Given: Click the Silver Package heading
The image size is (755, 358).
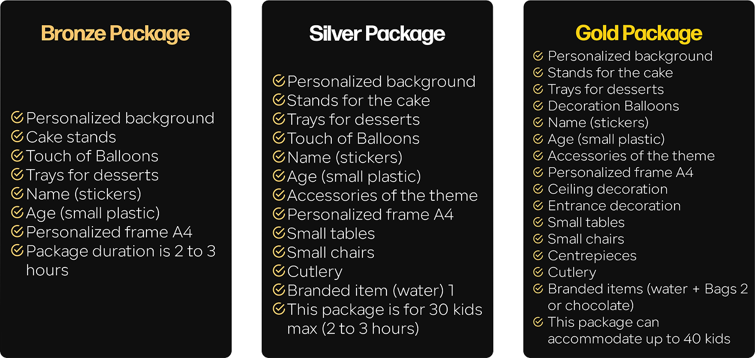Looking at the screenshot, I should pos(377,34).
